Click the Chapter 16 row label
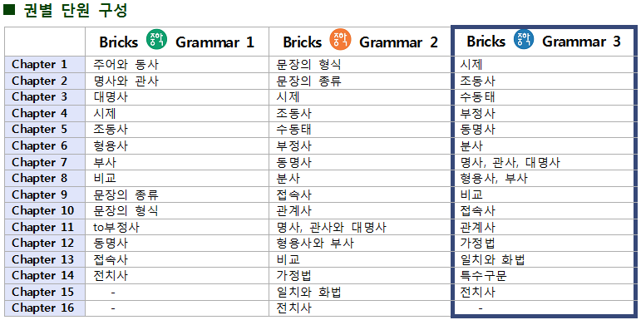 (43, 308)
